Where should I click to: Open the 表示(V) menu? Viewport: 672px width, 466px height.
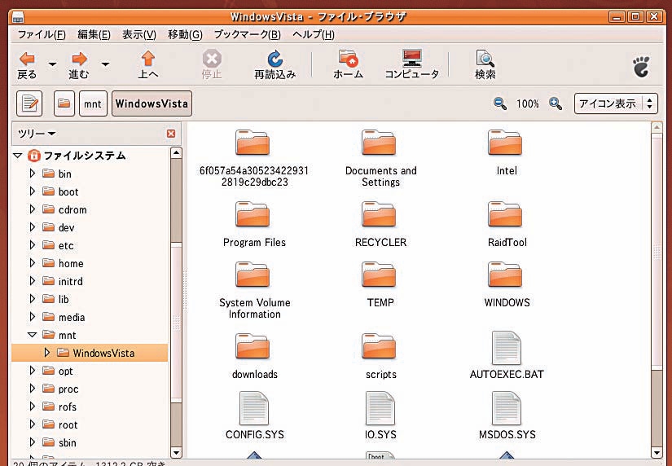pos(139,35)
